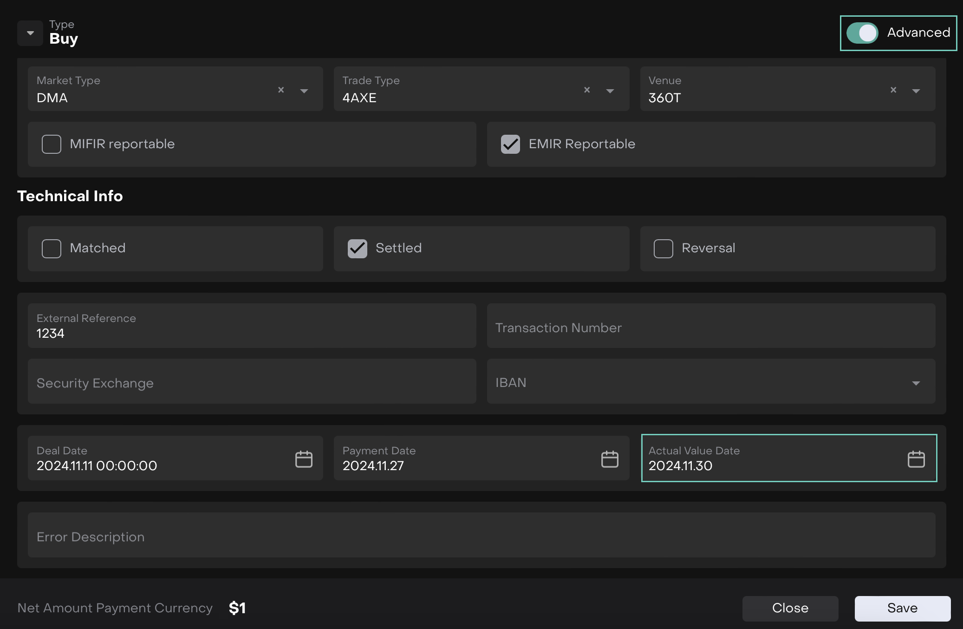The height and width of the screenshot is (629, 963).
Task: Open the Payment Date calendar icon
Action: pos(609,459)
